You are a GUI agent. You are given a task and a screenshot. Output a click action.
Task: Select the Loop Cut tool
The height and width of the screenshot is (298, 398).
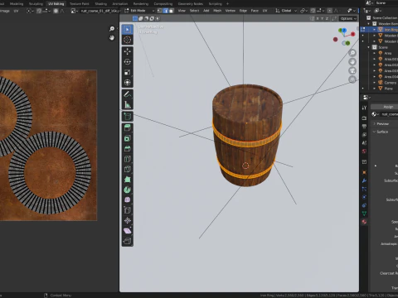[x=127, y=159]
